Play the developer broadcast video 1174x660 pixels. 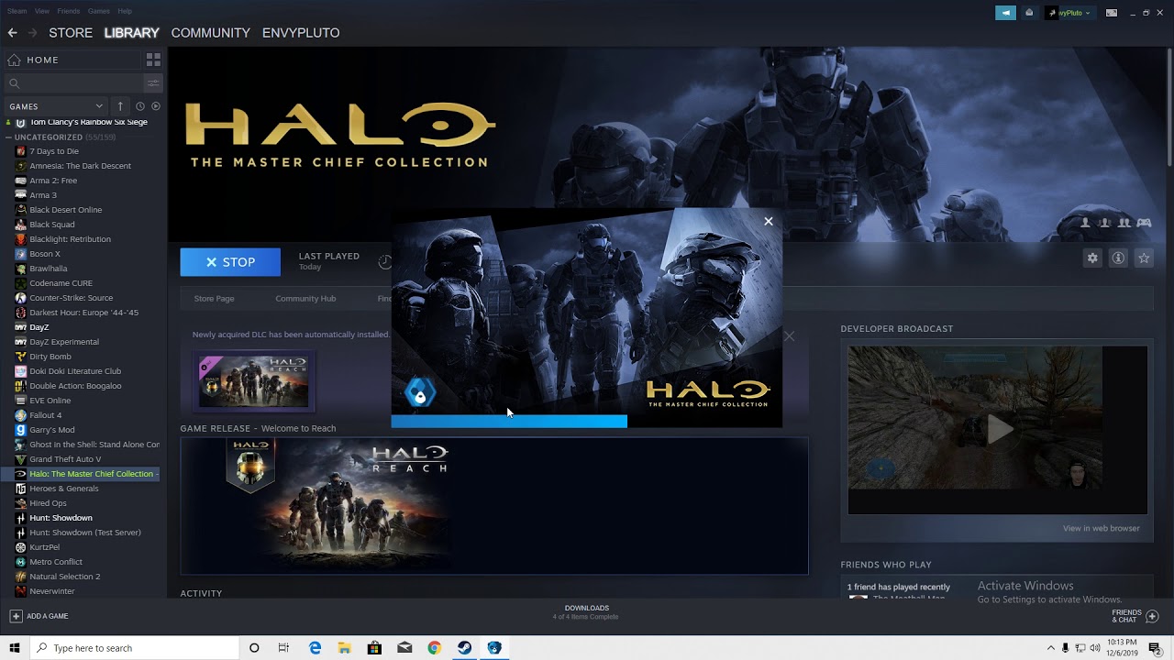click(x=998, y=429)
